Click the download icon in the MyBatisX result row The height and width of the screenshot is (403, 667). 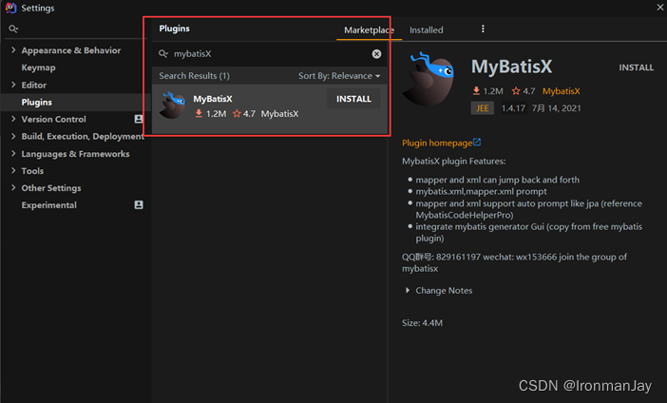click(x=199, y=114)
